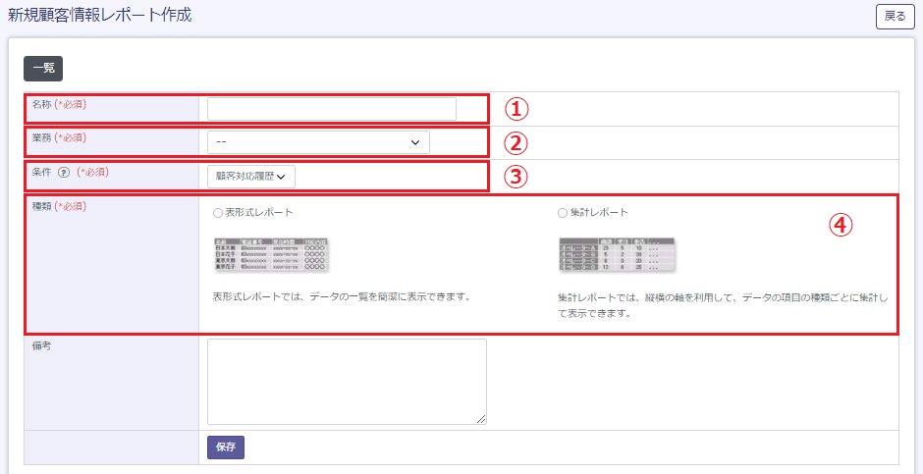Expand the 顧客対応履歴 condition dropdown
The image size is (923, 474).
click(250, 177)
